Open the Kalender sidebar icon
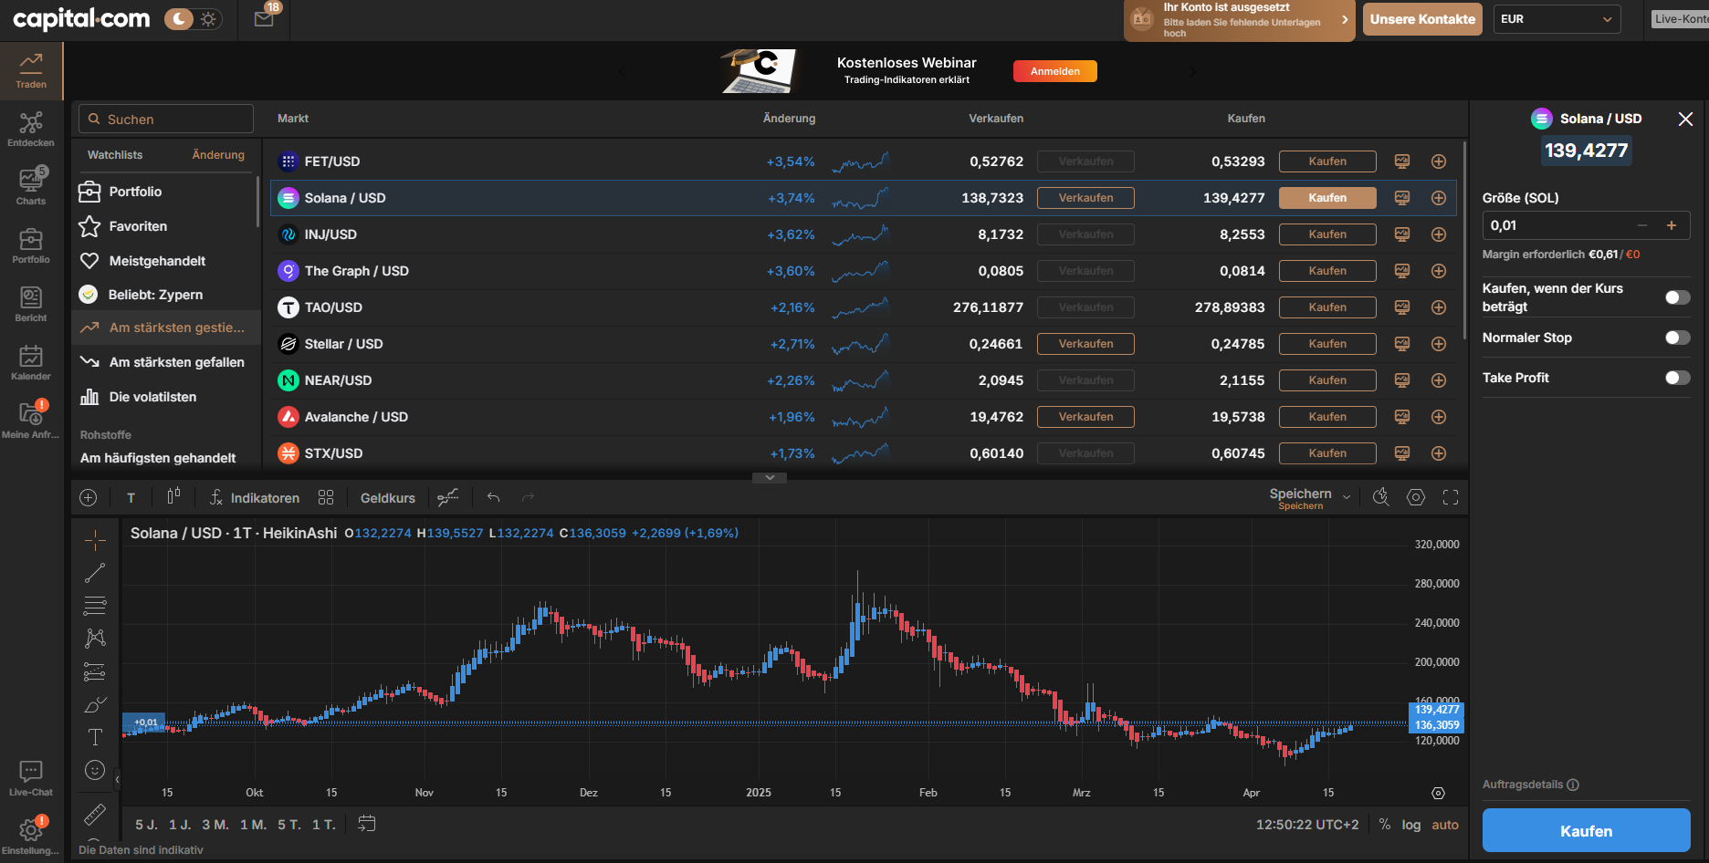 (x=31, y=362)
